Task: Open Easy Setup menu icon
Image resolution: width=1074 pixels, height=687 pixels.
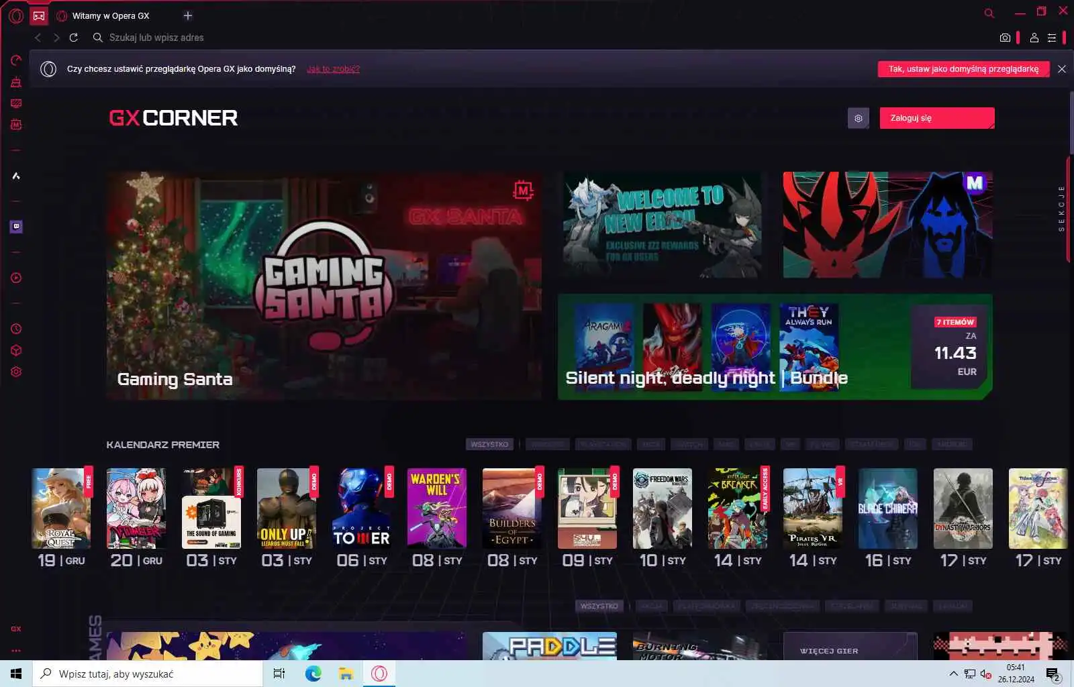Action: coord(1052,38)
